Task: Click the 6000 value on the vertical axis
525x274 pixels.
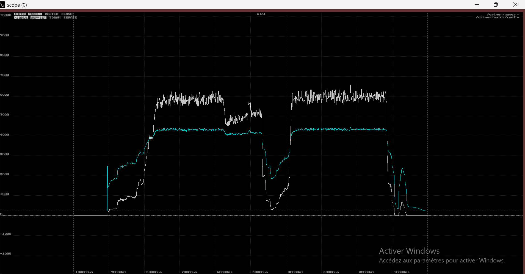Action: tap(5, 95)
